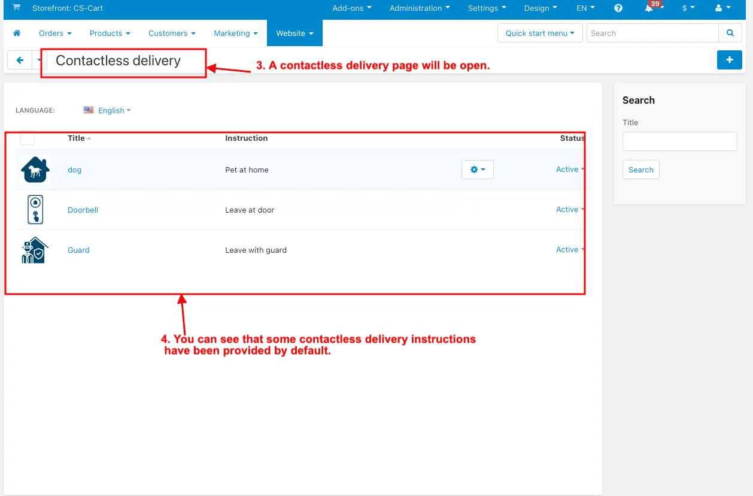Viewport: 753px width, 496px height.
Task: Click the Storefront: CS-Cart link
Action: (x=68, y=8)
